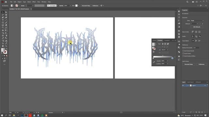Screen dimensions: 209x117
Task: Select the Pen tool
Action: [x=3, y=17]
